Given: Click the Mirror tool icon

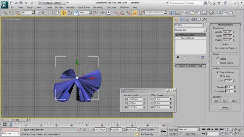Looking at the screenshot, I should pyautogui.click(x=172, y=13).
